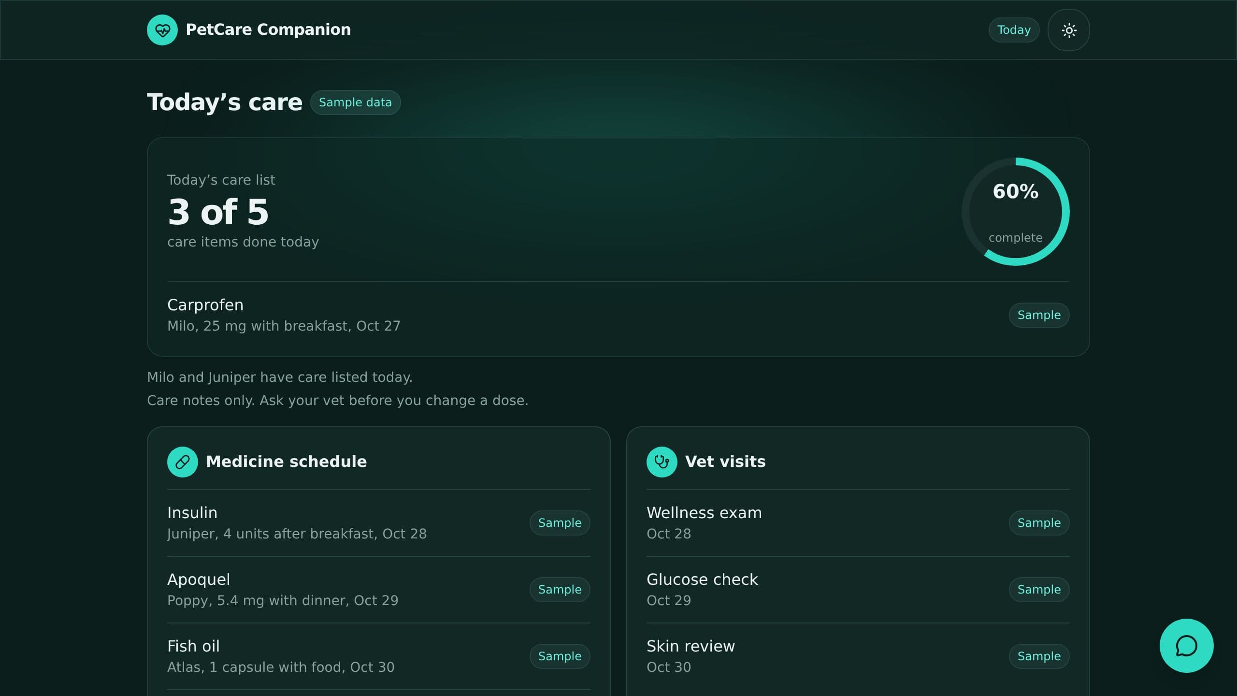The image size is (1237, 696).
Task: Open the Glucose check visit
Action: point(858,590)
